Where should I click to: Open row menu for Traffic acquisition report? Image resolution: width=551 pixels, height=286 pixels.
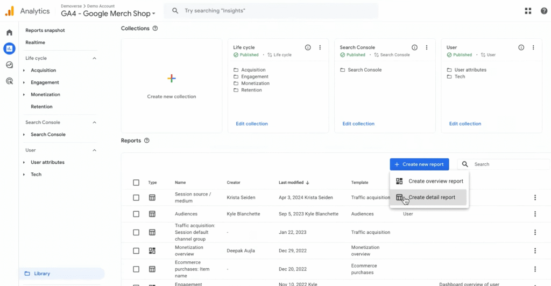point(535,232)
